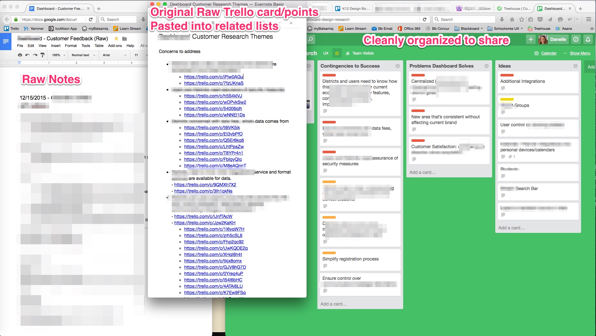Image resolution: width=596 pixels, height=336 pixels.
Task: Open the Edit menu in Google Docs
Action: point(31,46)
